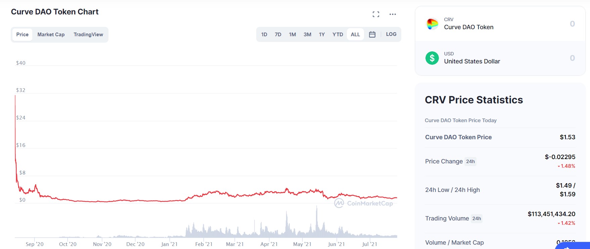Select the Price tab

[x=22, y=34]
